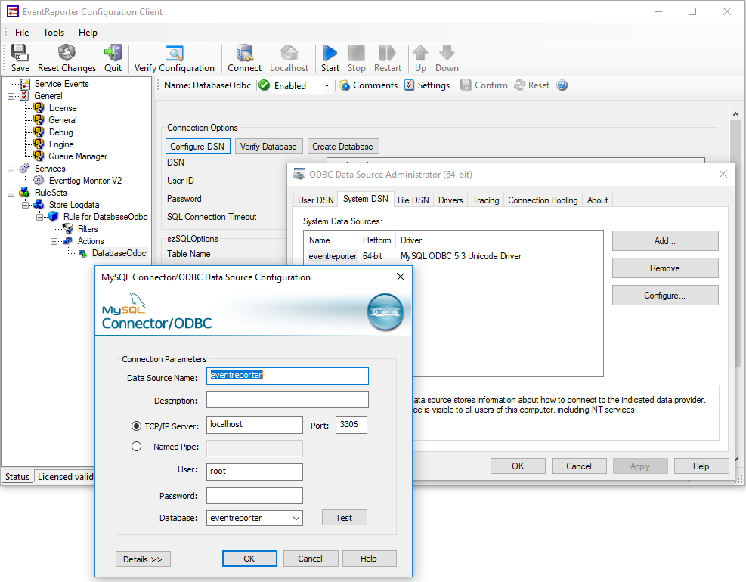Viewport: 746px width, 582px height.
Task: Click the Test connection button
Action: click(x=344, y=518)
